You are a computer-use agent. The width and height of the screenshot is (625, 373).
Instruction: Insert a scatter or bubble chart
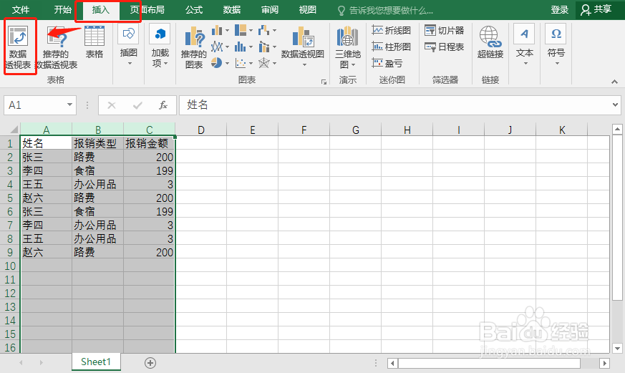[x=241, y=62]
